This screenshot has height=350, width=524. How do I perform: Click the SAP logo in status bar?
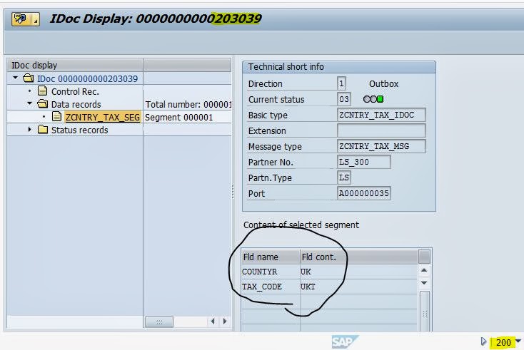345,341
